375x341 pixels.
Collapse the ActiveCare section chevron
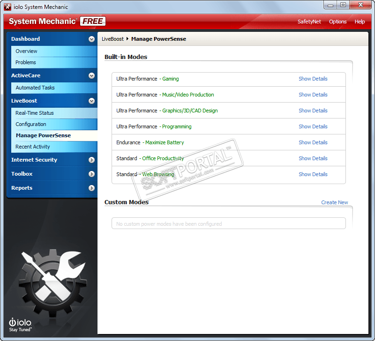(x=91, y=75)
